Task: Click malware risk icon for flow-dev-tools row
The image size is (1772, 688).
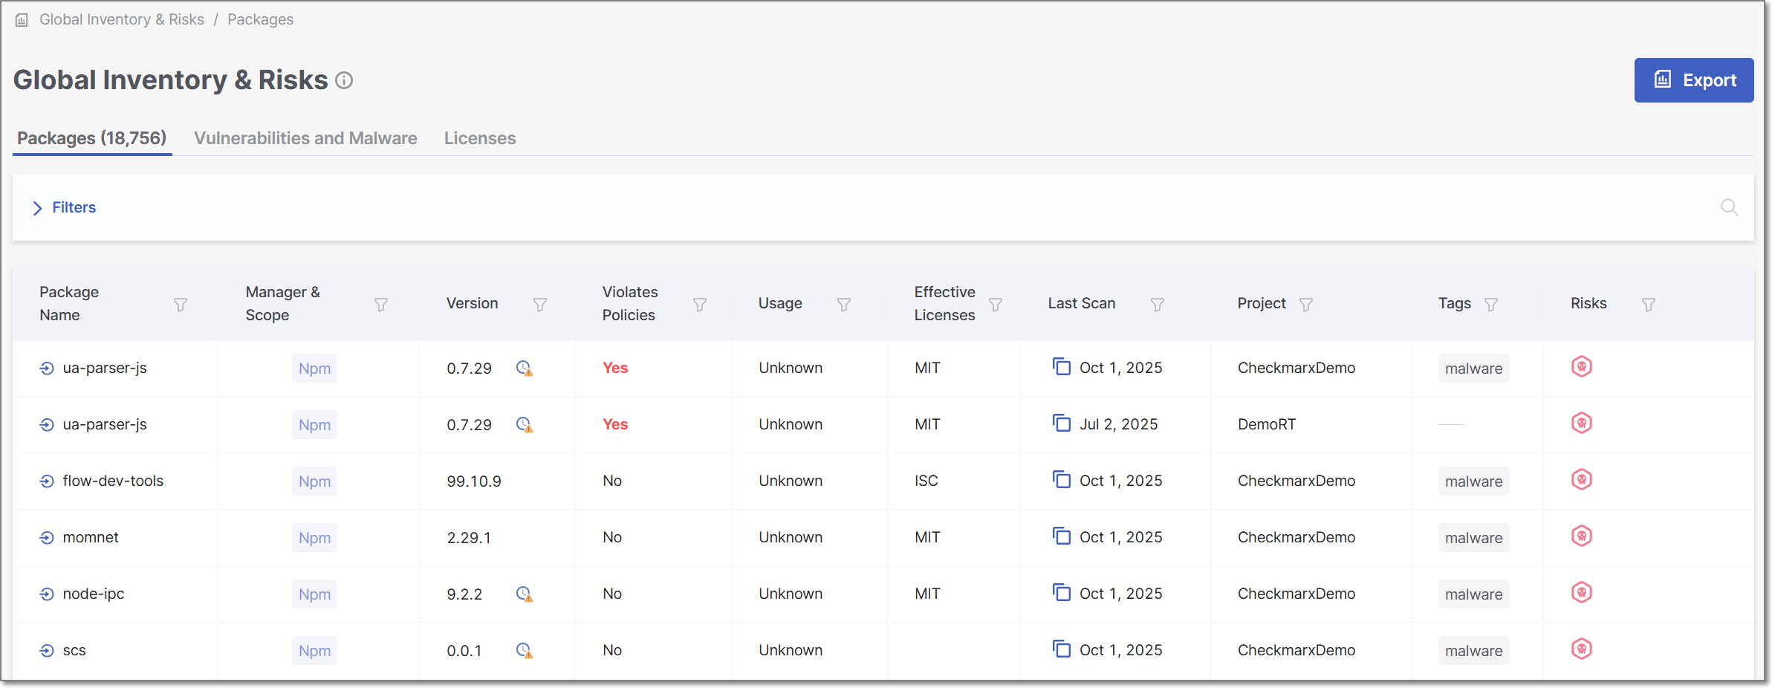Action: click(1581, 480)
